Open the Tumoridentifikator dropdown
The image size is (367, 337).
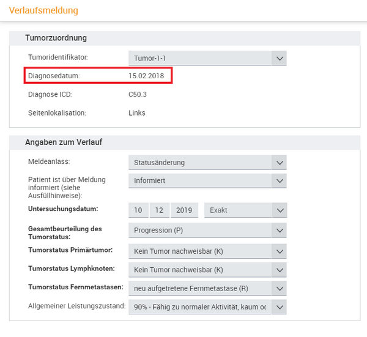click(x=207, y=58)
